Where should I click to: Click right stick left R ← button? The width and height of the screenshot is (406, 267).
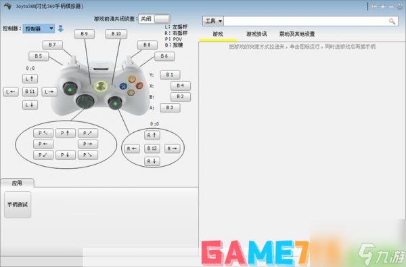132,149
